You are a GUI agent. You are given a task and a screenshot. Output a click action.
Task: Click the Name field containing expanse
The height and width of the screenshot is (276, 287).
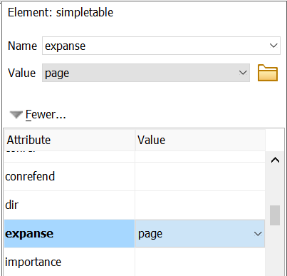click(161, 46)
